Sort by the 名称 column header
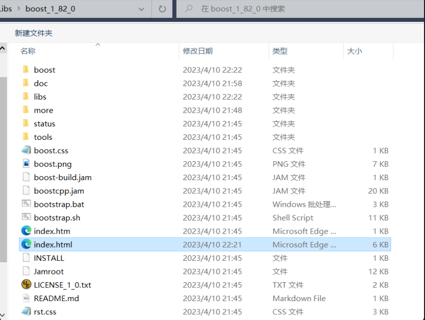Viewport: 425px width, 320px height. pyautogui.click(x=28, y=51)
